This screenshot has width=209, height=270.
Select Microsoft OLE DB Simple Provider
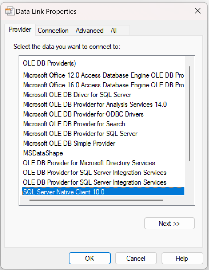(x=69, y=143)
